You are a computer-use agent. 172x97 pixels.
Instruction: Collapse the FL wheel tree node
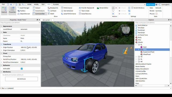[x=136, y=45]
